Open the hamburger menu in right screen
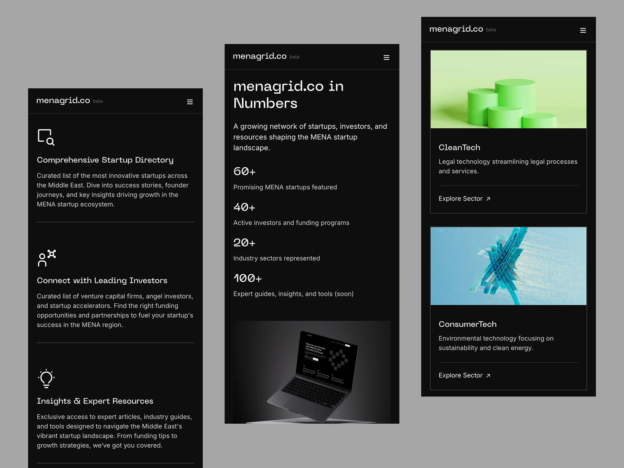Viewport: 624px width, 468px height. (x=583, y=30)
